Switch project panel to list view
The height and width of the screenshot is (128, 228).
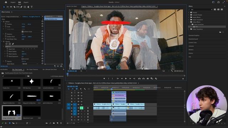pyautogui.click(x=6, y=123)
